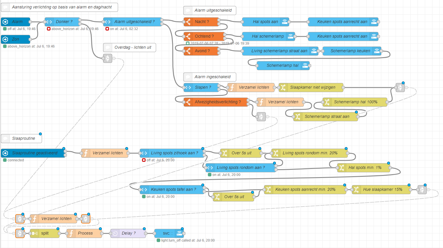443x248 pixels.
Task: Select the Slaaproutine geactiveerd node
Action: [35, 153]
